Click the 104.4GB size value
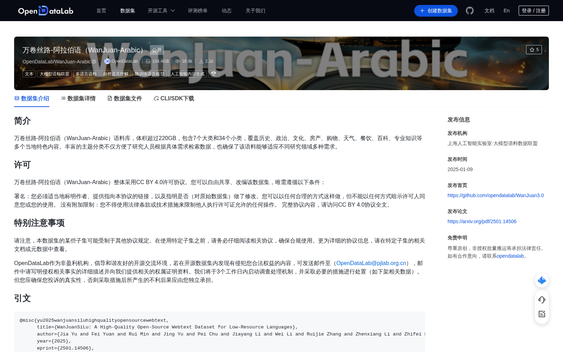Screen dimensions: 563x352 click(x=160, y=61)
